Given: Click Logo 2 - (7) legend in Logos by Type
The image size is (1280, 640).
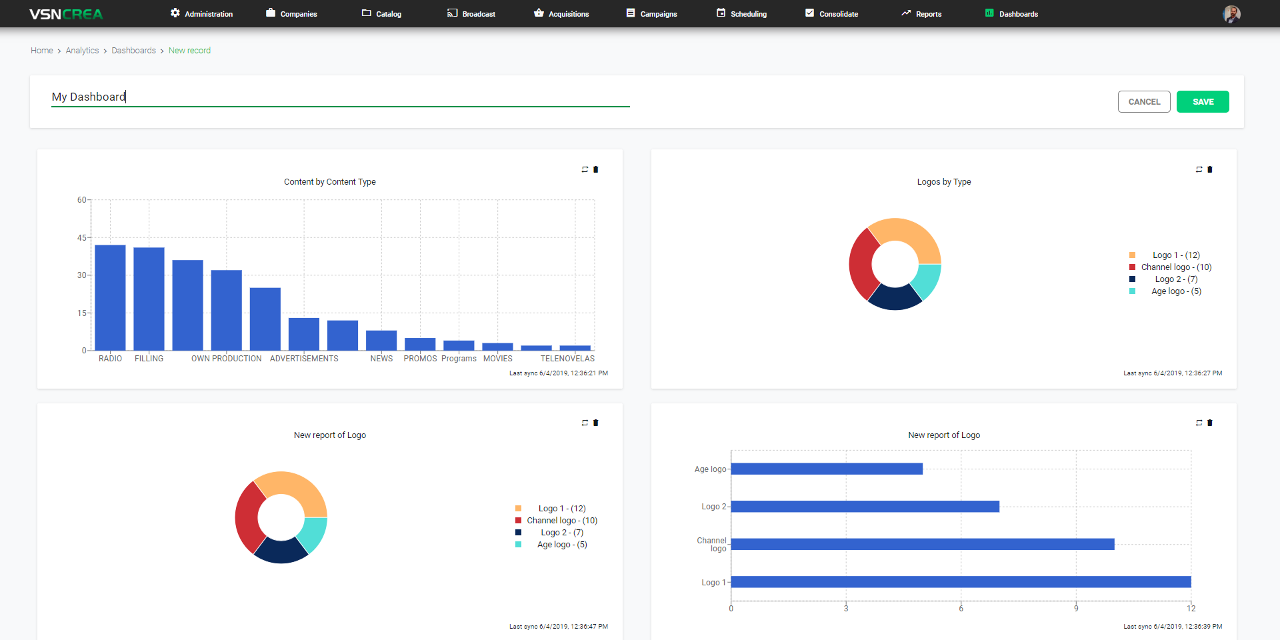Looking at the screenshot, I should point(1177,279).
